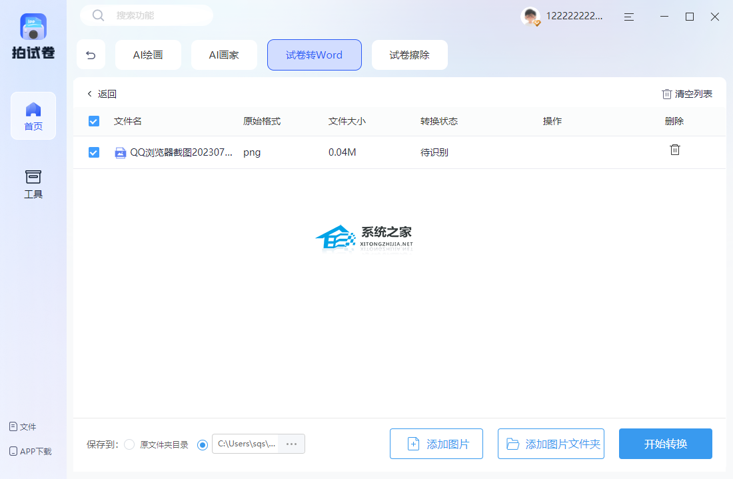
Task: Switch to the AI绘图 tab
Action: click(x=148, y=55)
